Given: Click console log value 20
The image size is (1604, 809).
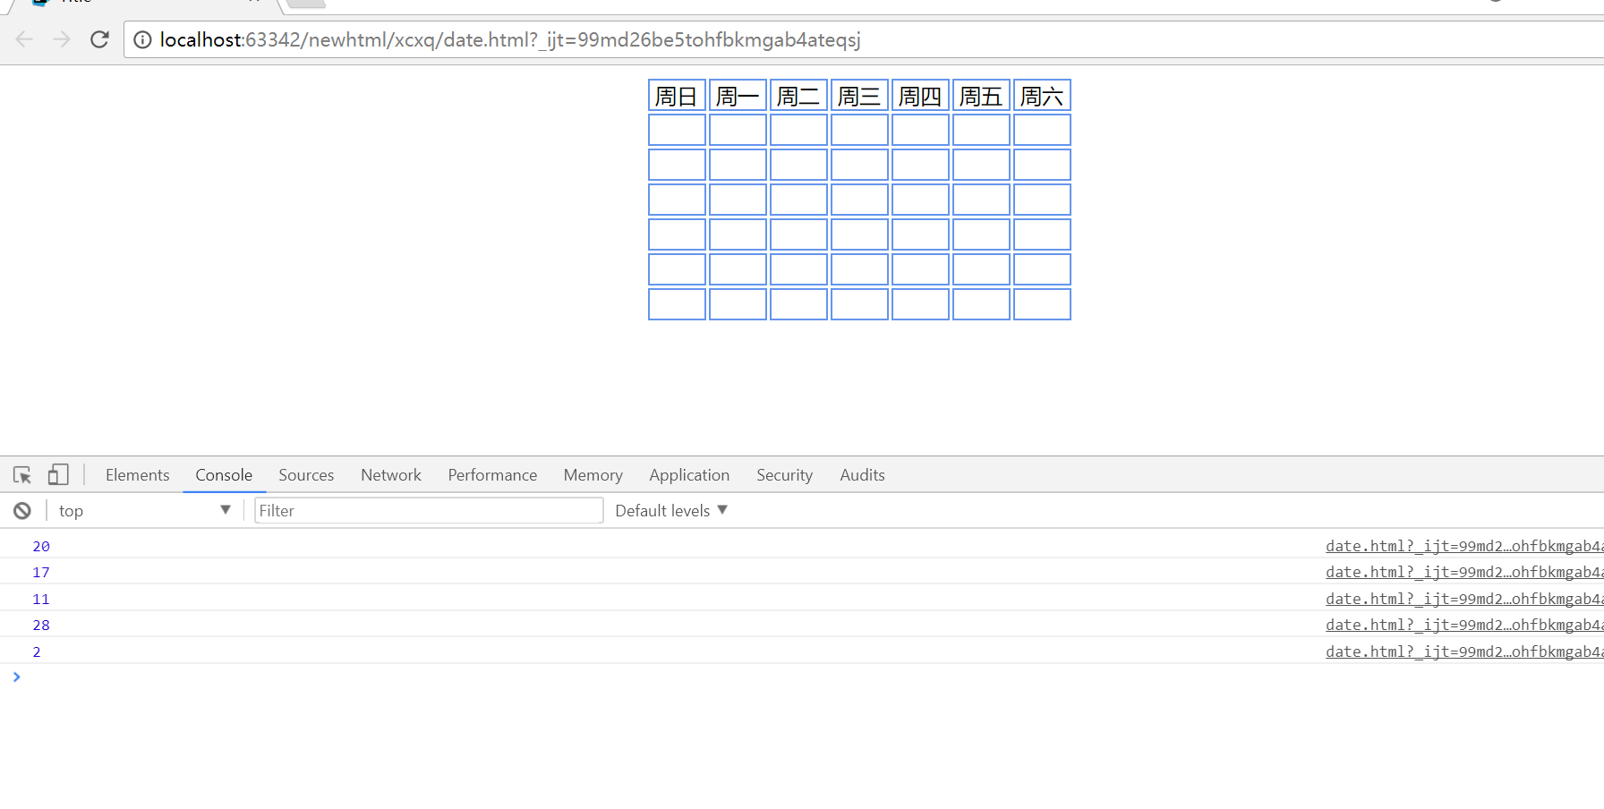Looking at the screenshot, I should (x=41, y=546).
